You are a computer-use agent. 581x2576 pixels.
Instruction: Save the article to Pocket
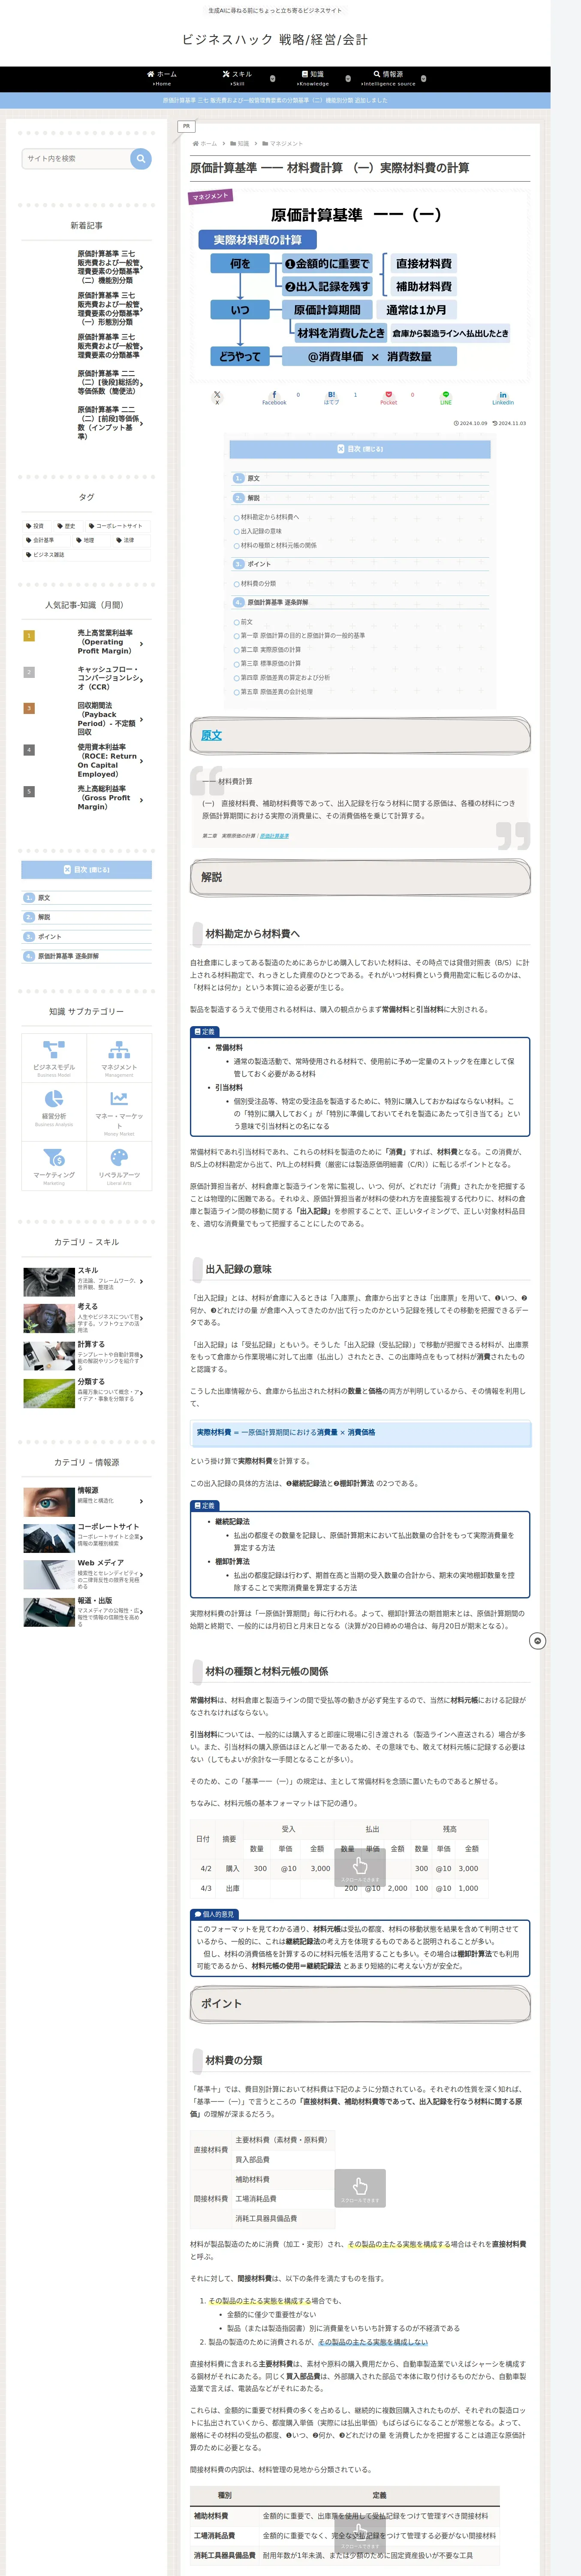388,397
